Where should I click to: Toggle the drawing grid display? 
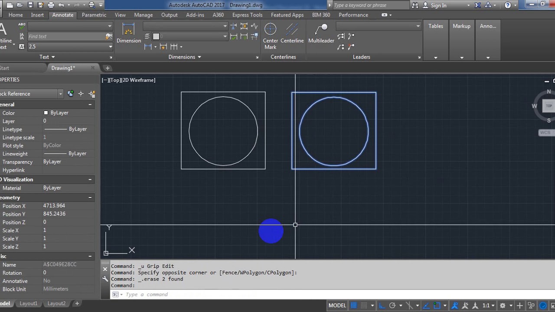click(x=354, y=305)
